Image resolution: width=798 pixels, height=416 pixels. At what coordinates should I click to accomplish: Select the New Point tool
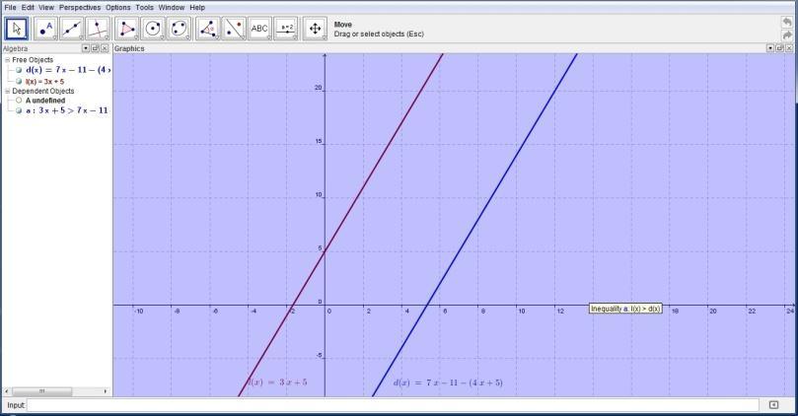point(45,29)
